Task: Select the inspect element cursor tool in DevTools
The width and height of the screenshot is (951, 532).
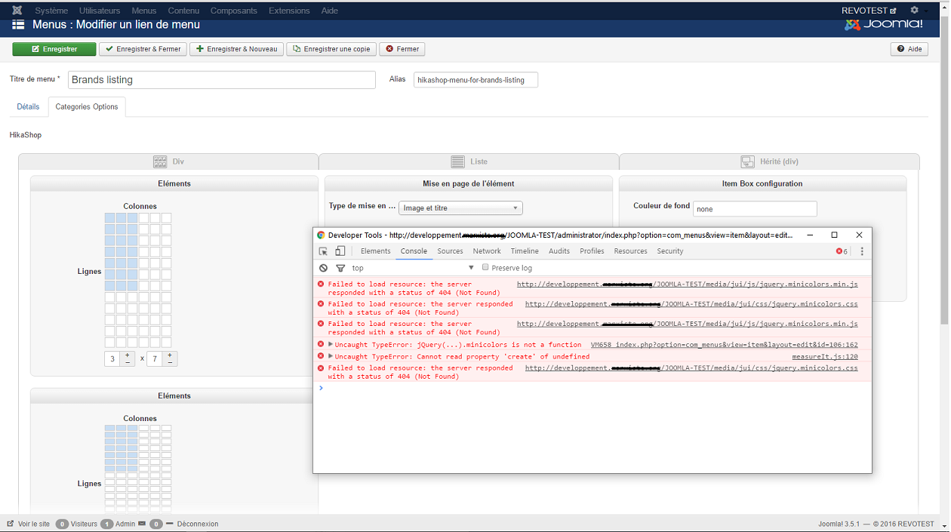Action: [x=323, y=251]
